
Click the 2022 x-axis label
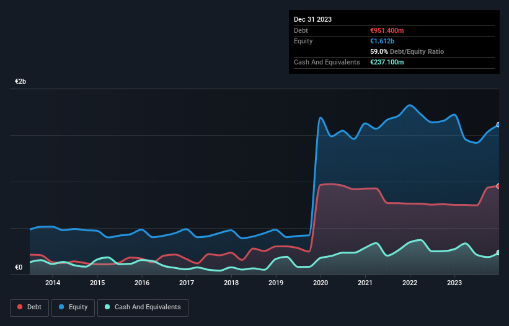(x=410, y=283)
